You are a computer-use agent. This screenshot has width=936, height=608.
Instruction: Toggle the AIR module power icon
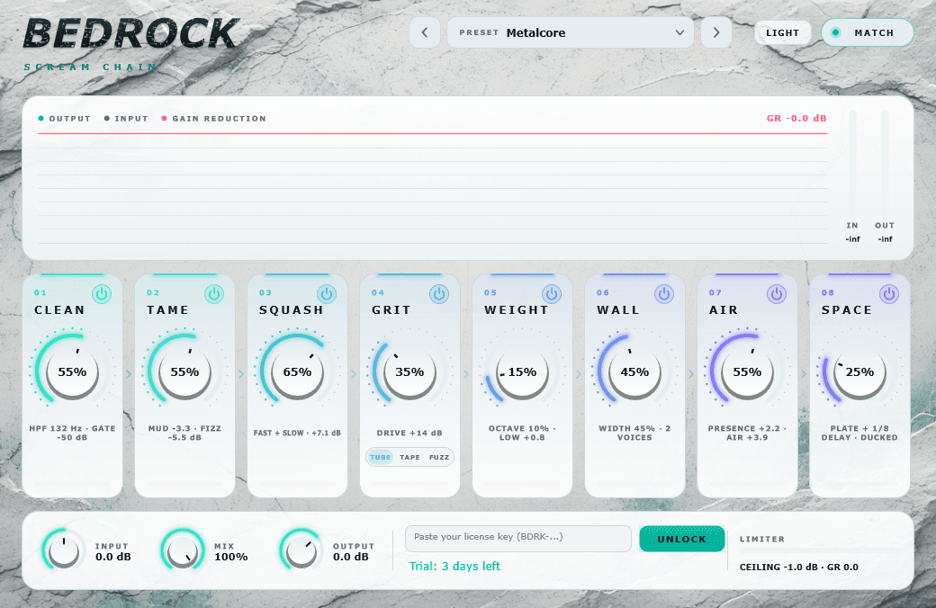click(x=777, y=293)
